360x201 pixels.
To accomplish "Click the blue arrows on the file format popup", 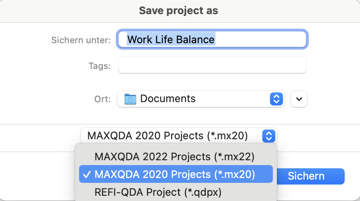I will click(x=268, y=136).
